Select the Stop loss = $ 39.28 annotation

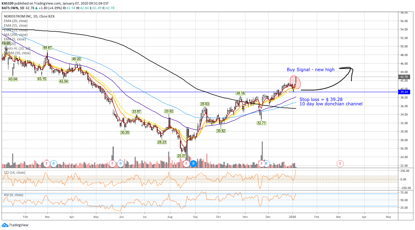321,100
